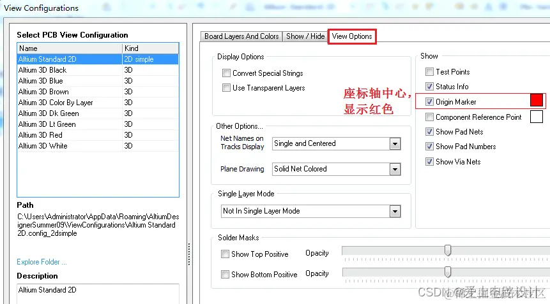This screenshot has width=550, height=304.
Task: Enable Use Transparent Layers
Action: 226,88
